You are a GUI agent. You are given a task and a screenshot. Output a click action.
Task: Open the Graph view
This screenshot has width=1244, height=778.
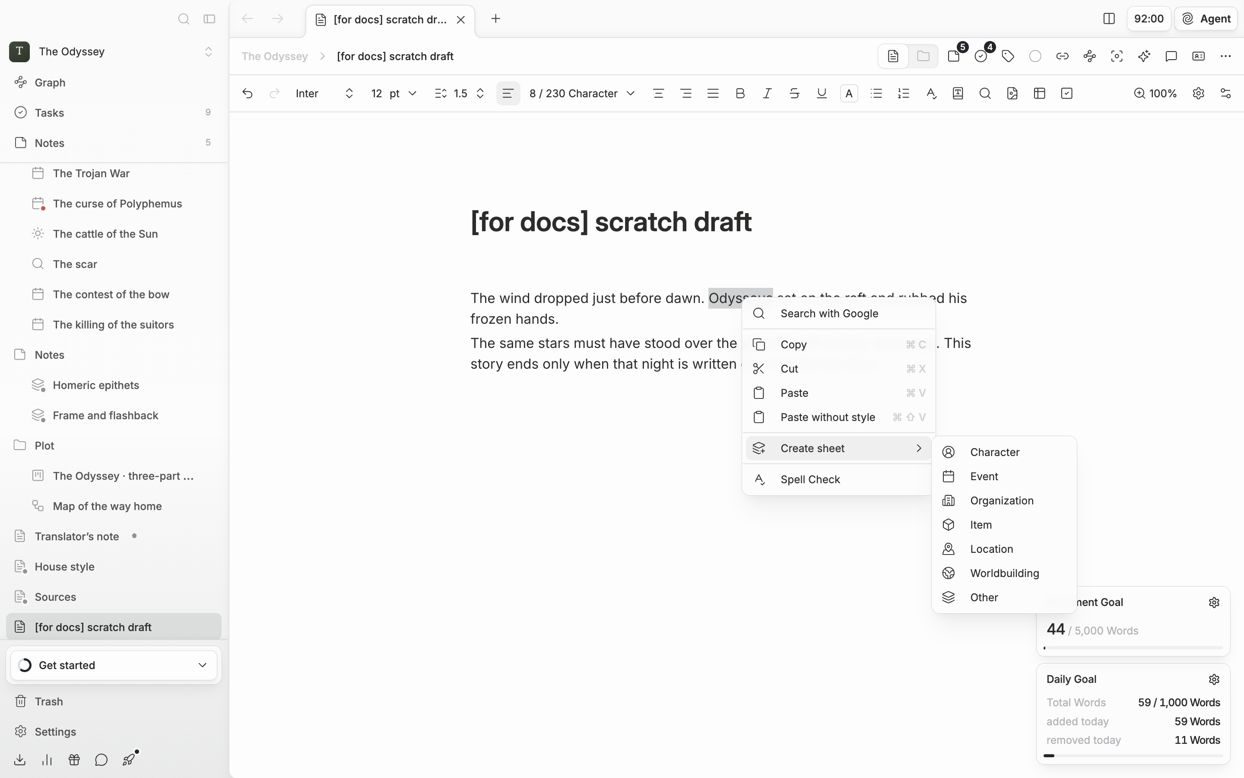[x=114, y=82]
